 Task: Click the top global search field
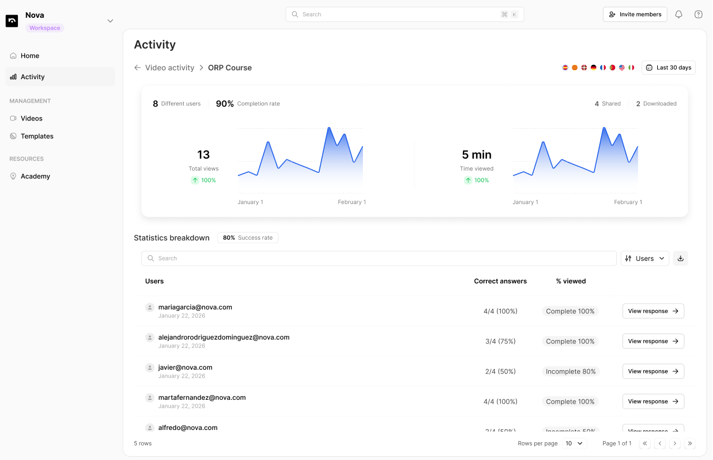[x=405, y=14]
